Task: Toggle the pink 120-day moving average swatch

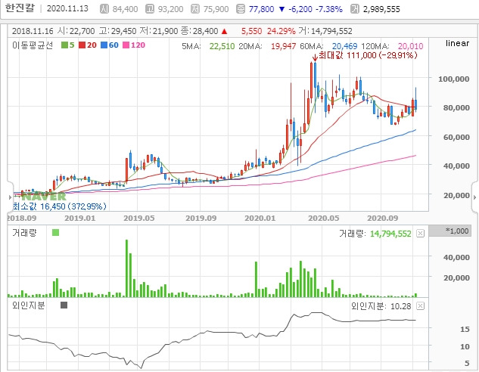Action: pos(126,45)
